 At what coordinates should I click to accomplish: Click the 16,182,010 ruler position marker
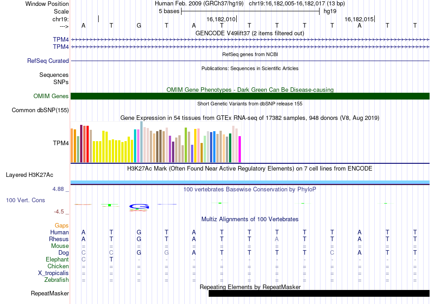(x=221, y=19)
